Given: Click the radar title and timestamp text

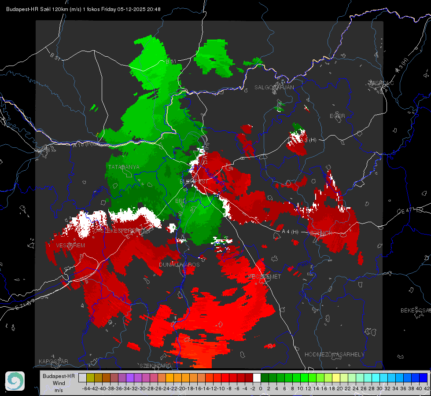Looking at the screenshot, I should tap(83, 9).
